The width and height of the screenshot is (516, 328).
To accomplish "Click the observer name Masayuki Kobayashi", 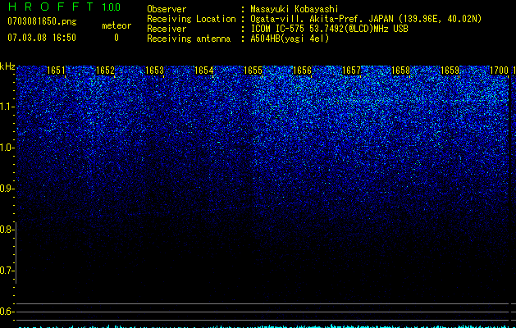I will pos(295,9).
